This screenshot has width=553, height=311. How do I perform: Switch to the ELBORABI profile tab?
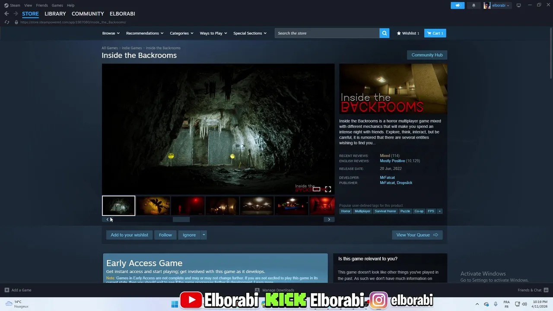click(x=122, y=14)
